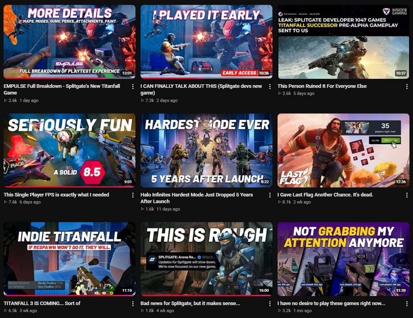Open options menu for TITANFALL 3 IS COMING video
The height and width of the screenshot is (318, 413).
(x=133, y=303)
